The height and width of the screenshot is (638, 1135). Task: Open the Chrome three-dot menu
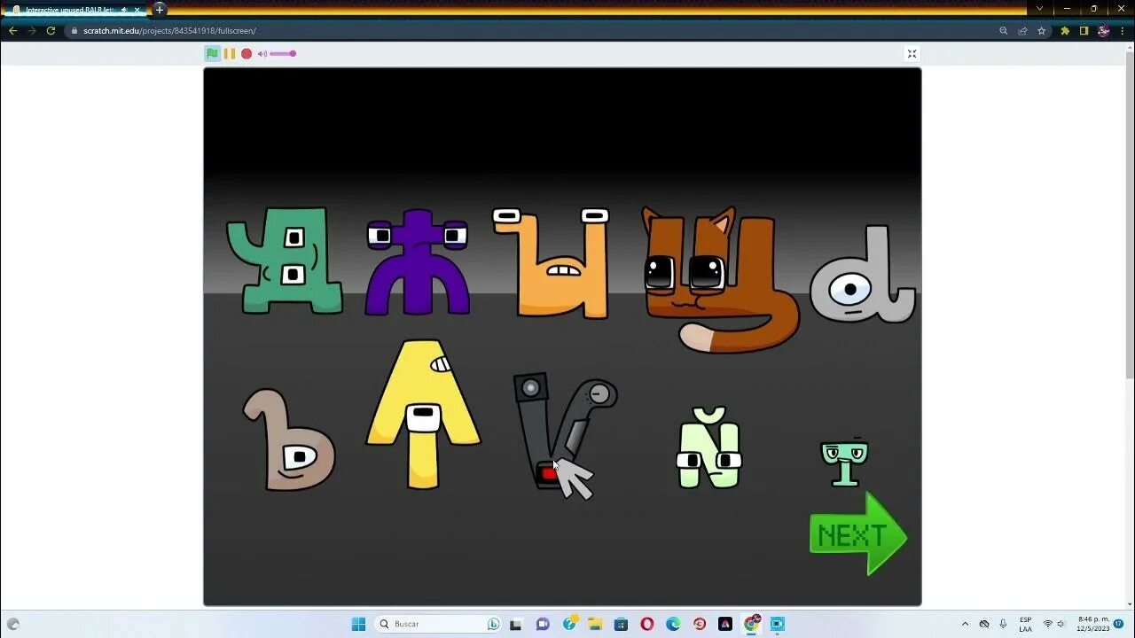tap(1123, 31)
